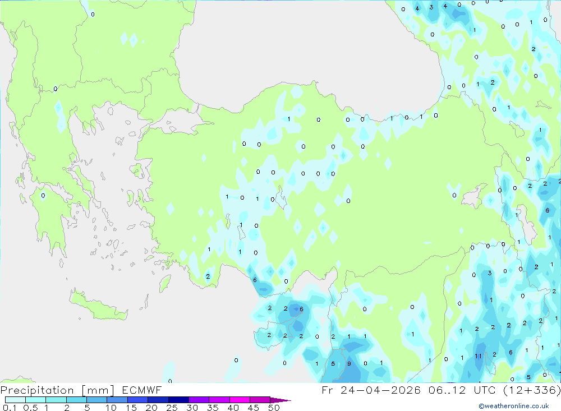The height and width of the screenshot is (411, 561).
Task: Pick the lightest 0.1–0.5 mm legend swatch
Action: (x=15, y=400)
